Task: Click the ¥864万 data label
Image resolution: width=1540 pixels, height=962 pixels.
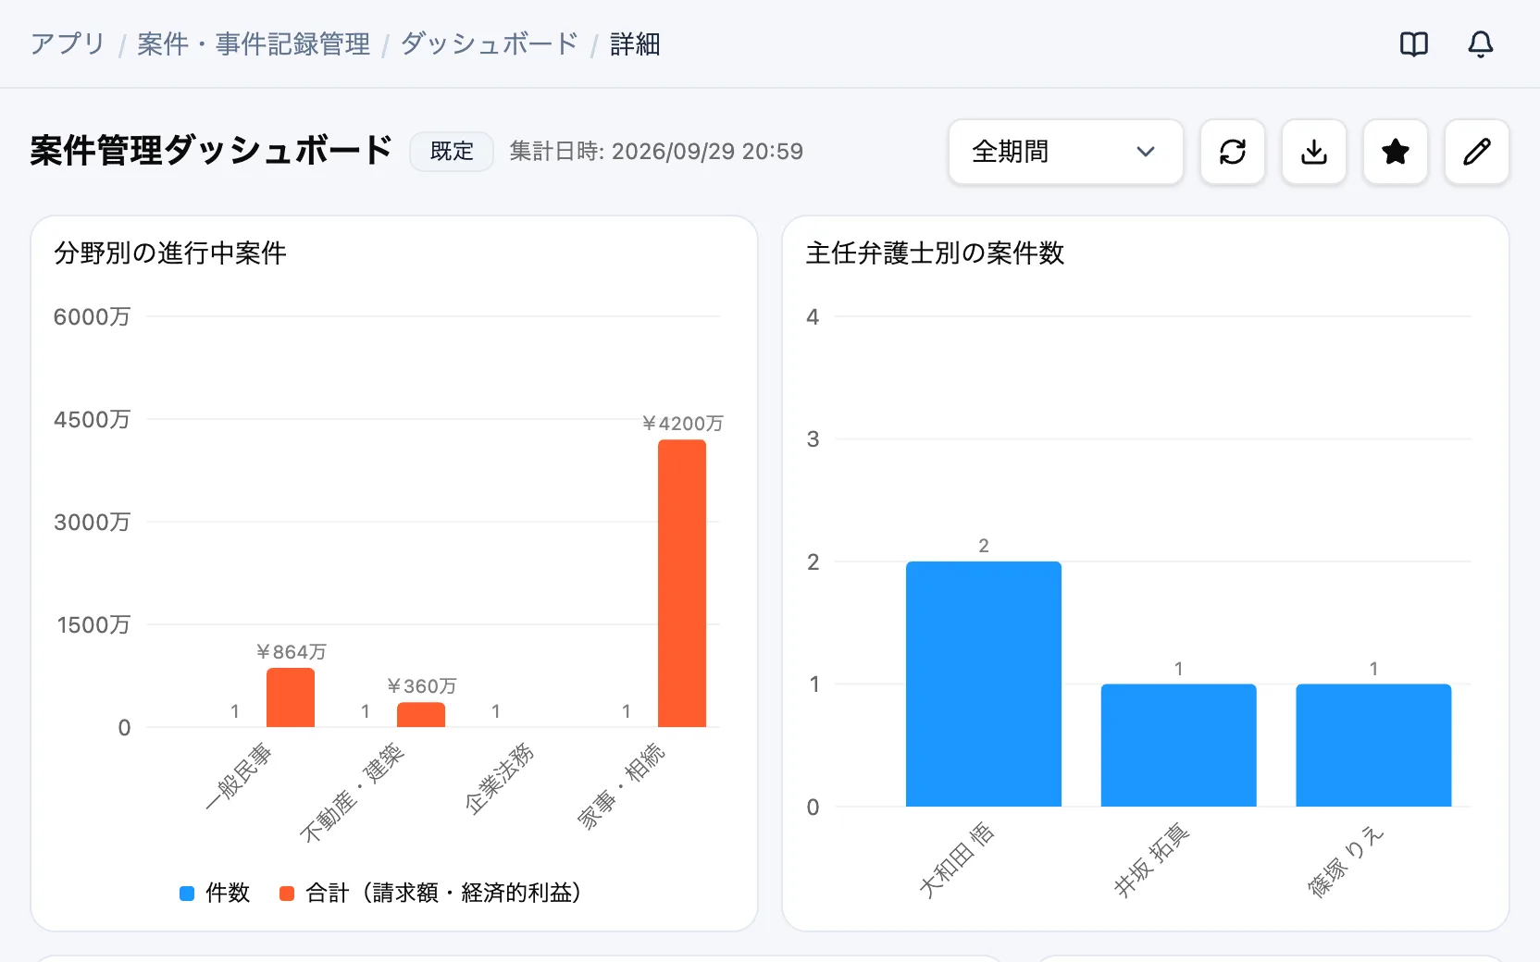Action: click(291, 652)
